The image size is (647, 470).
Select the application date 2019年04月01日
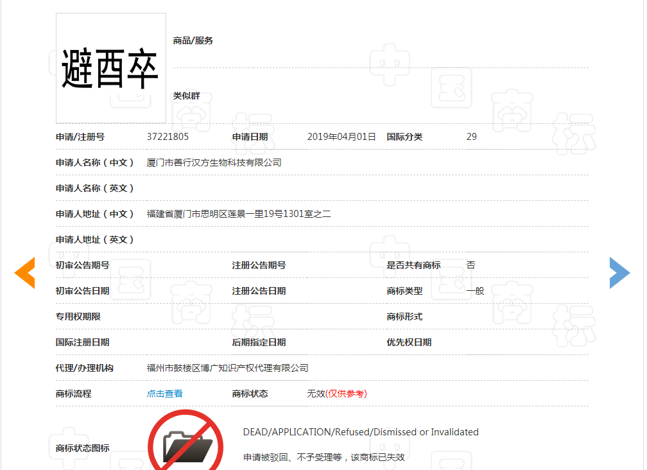[341, 137]
